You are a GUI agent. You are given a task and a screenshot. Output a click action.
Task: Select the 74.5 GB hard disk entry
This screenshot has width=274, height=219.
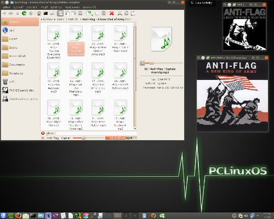pos(20,90)
